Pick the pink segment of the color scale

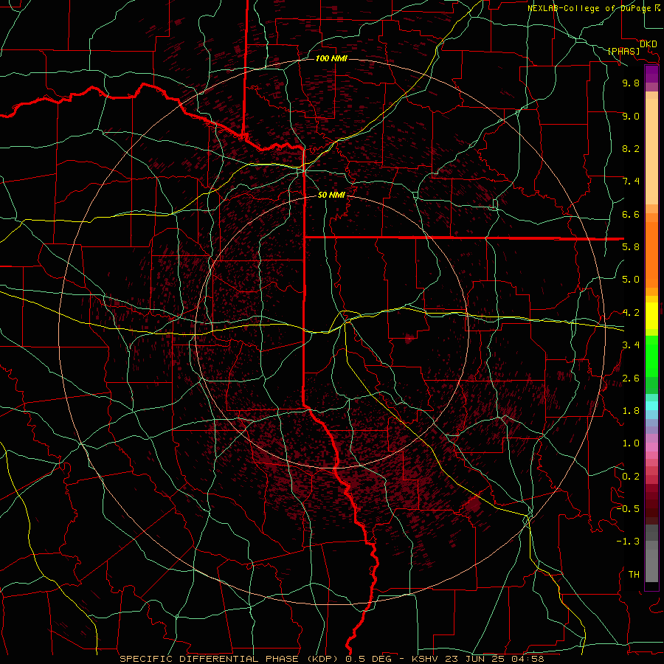[x=651, y=447]
